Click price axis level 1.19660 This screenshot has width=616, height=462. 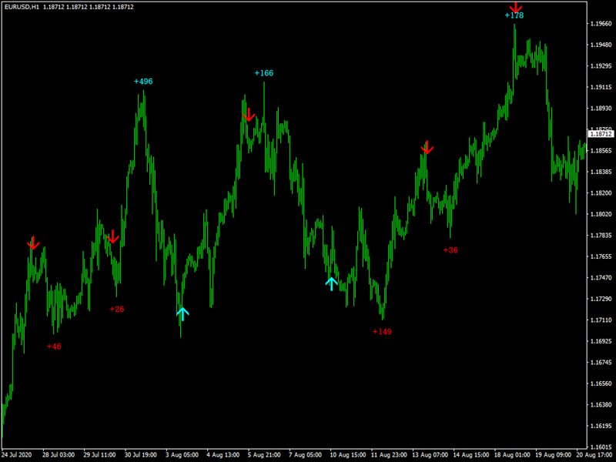[601, 24]
